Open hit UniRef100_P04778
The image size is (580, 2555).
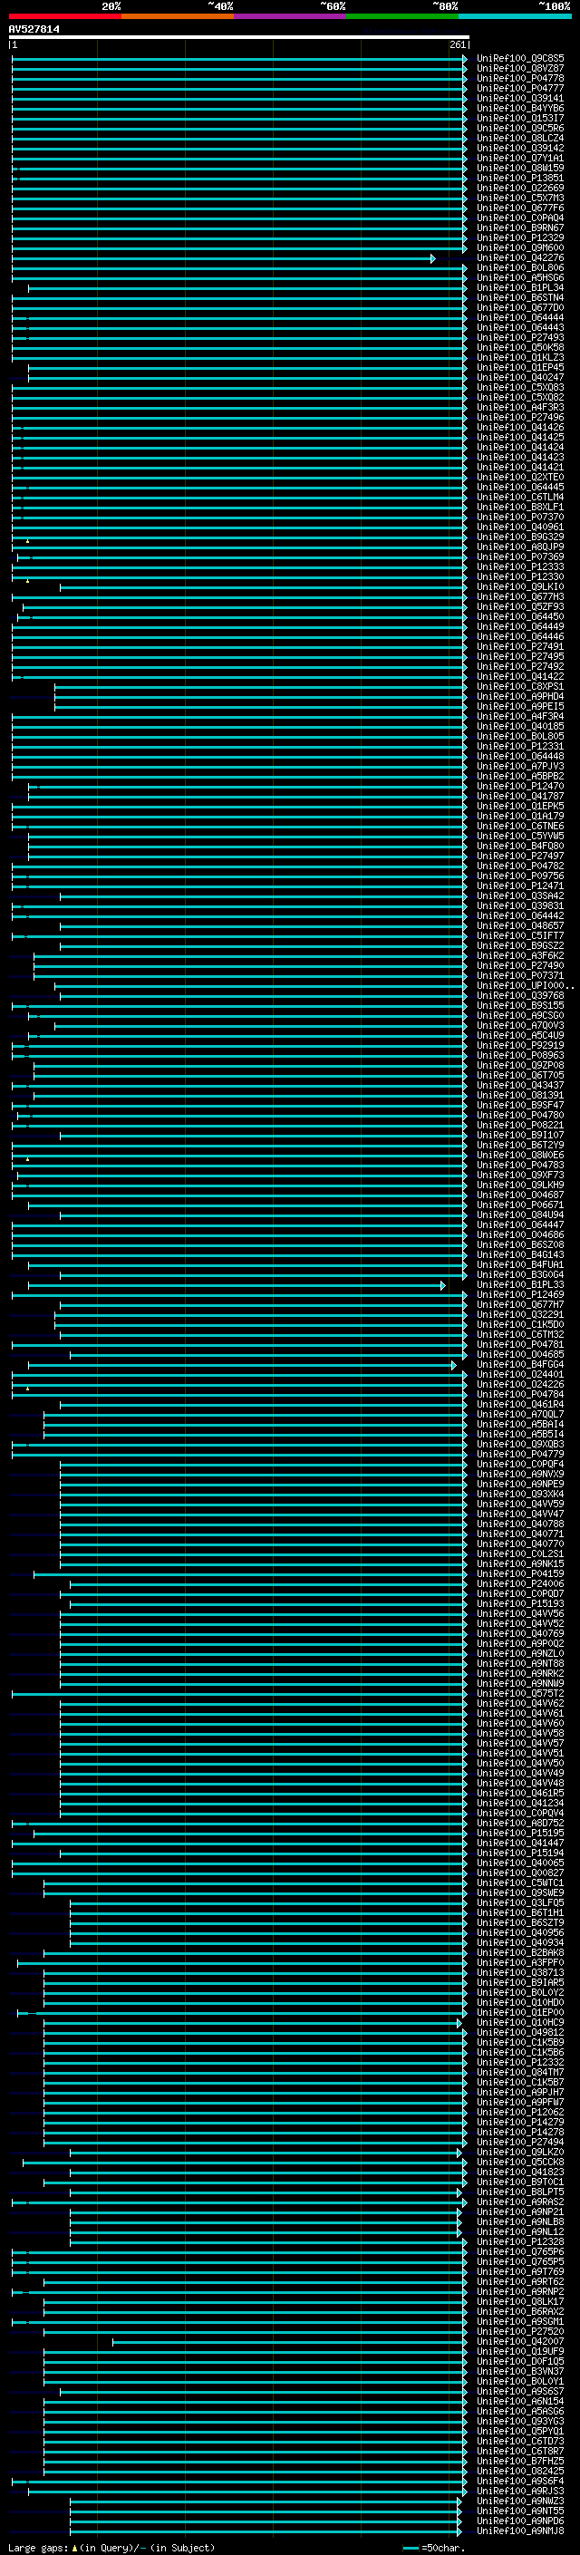pos(519,78)
